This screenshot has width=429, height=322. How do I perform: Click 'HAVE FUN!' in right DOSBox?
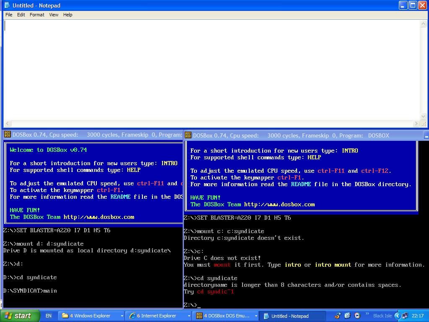pos(205,198)
